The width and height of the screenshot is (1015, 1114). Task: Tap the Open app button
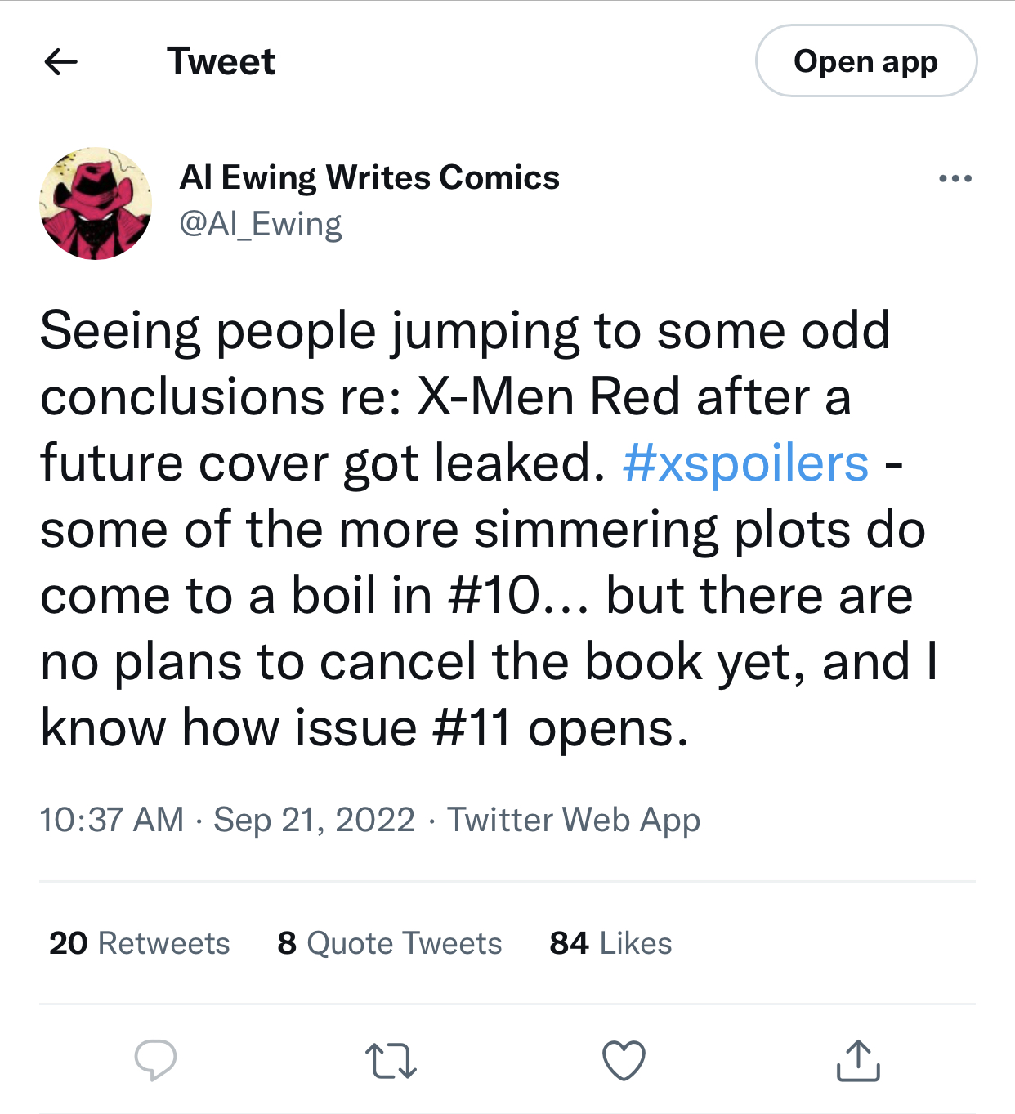[x=866, y=61]
